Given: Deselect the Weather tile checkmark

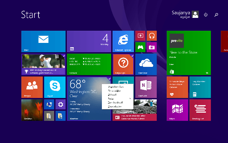Looking at the screenshot, I should [109, 79].
